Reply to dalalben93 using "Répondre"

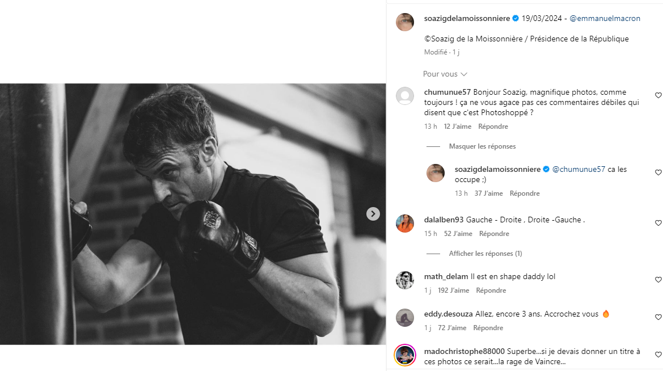(x=493, y=233)
